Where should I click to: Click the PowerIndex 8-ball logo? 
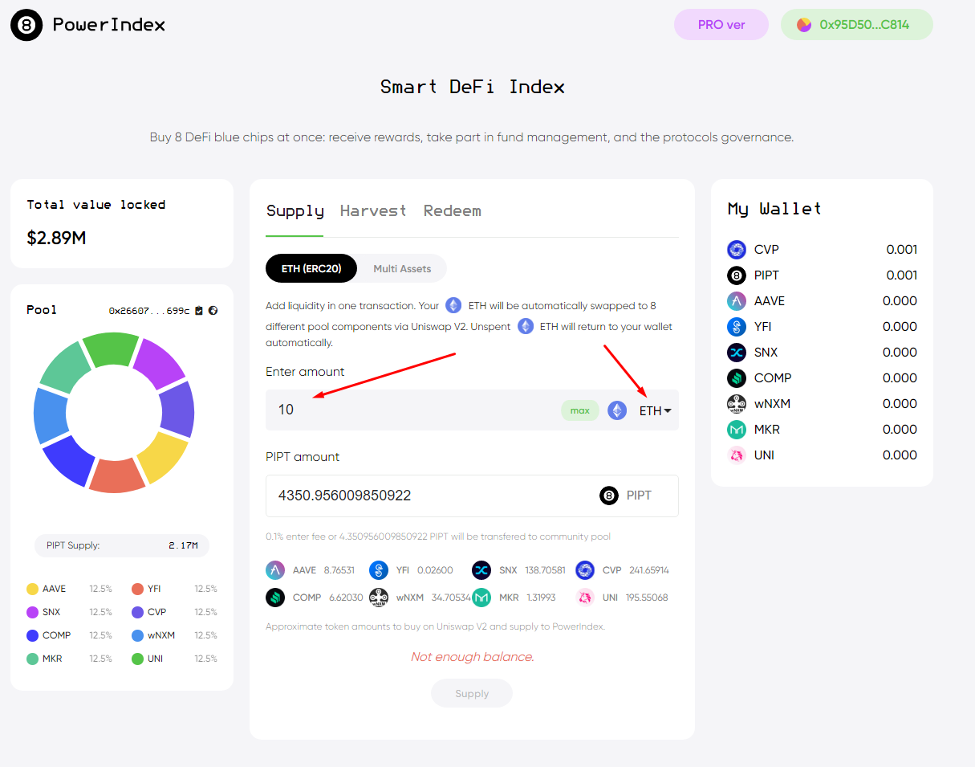26,25
